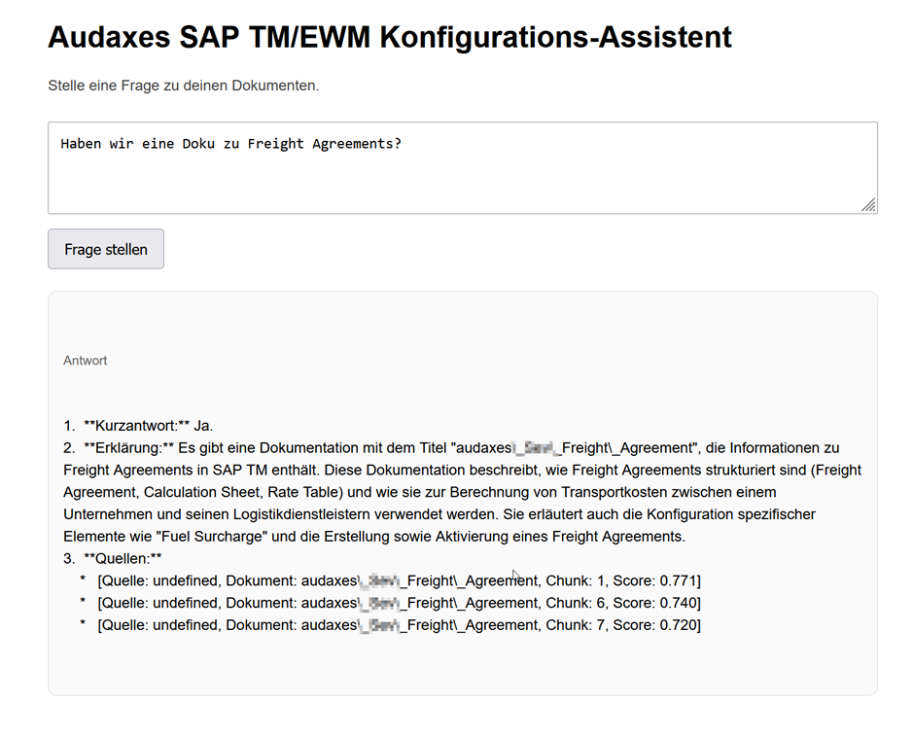
Task: Click the textarea resize handle corner
Action: 868,204
